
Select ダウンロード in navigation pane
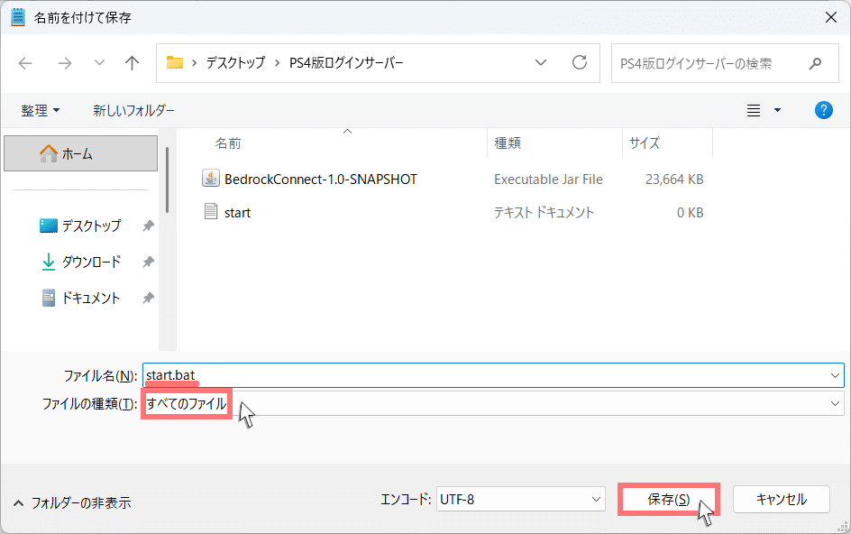(90, 262)
